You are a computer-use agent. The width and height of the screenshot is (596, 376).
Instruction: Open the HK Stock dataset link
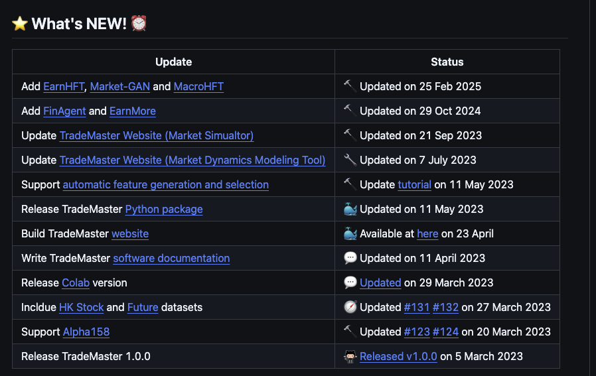pos(82,307)
